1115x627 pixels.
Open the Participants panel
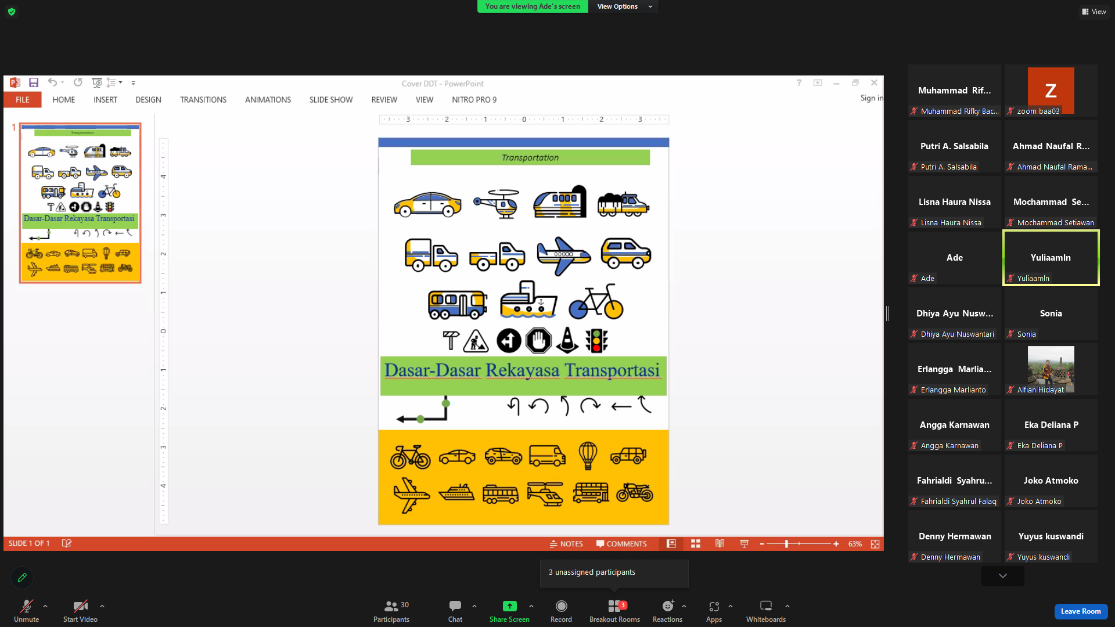pyautogui.click(x=391, y=611)
